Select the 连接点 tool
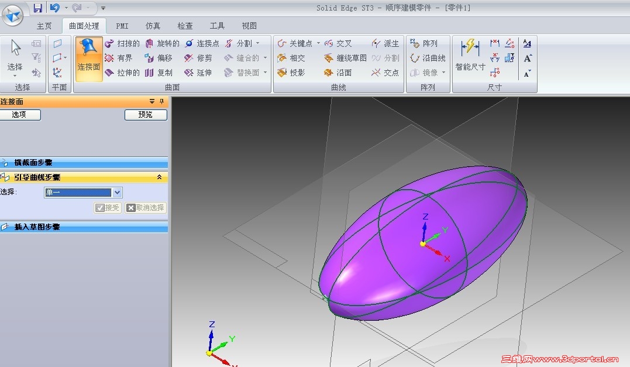 click(202, 43)
